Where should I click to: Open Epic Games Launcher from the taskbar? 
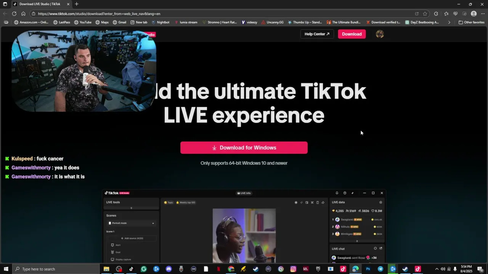318,269
